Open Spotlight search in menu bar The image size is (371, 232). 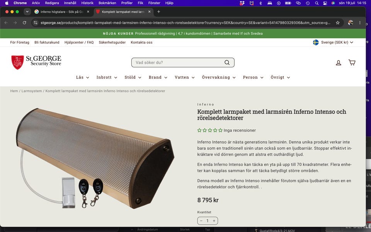tap(317, 3)
